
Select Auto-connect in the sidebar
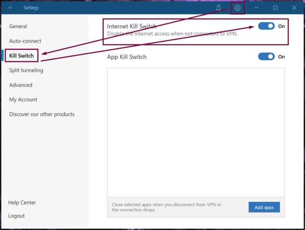pyautogui.click(x=25, y=41)
